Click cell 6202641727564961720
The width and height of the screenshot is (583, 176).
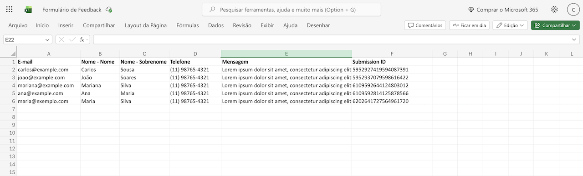pyautogui.click(x=392, y=101)
